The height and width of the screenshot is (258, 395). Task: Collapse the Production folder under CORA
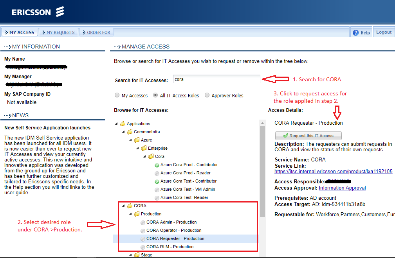click(131, 214)
